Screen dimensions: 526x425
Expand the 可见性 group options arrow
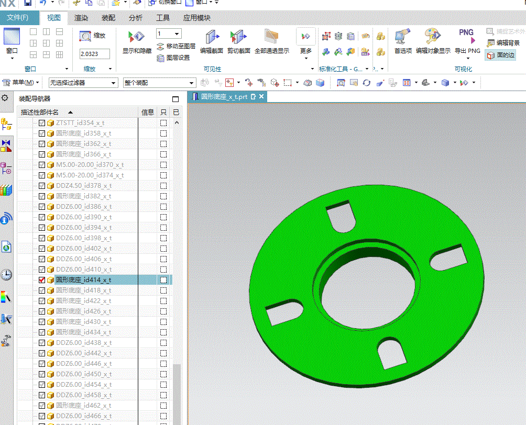tap(312, 69)
